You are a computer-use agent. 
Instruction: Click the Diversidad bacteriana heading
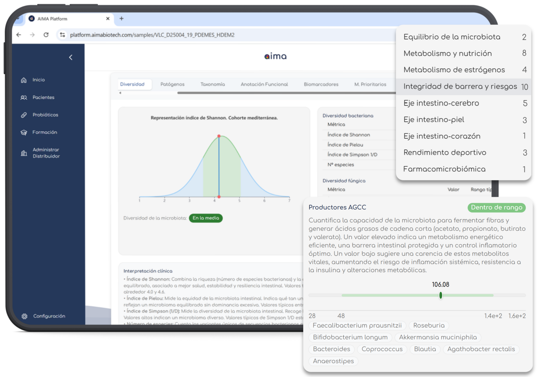tap(348, 116)
